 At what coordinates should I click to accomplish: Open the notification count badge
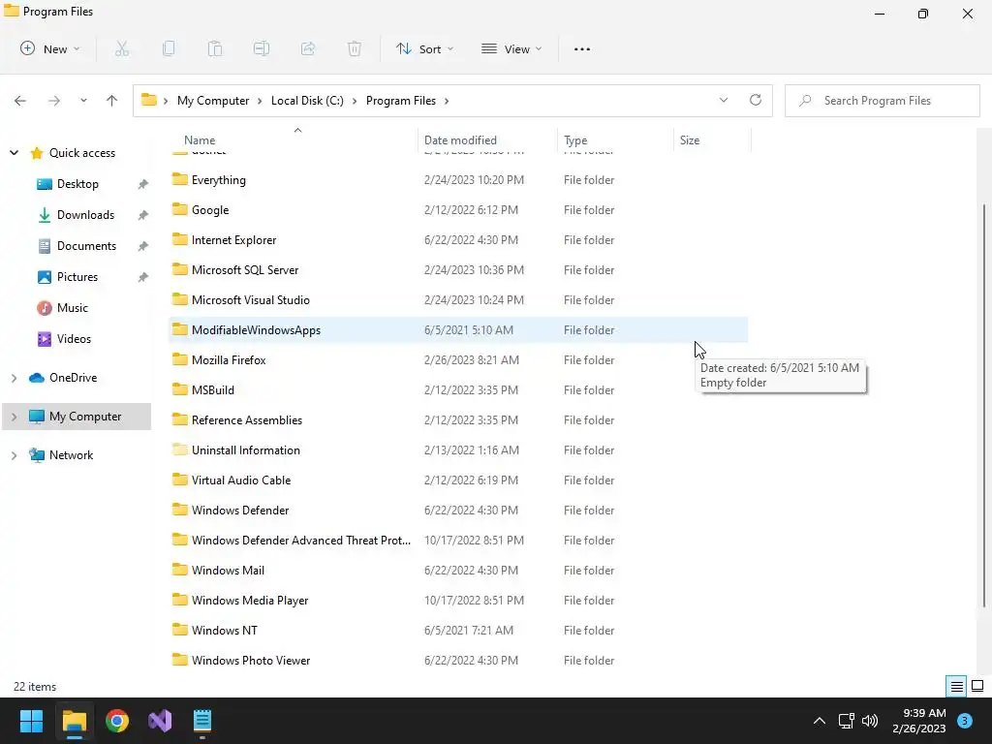click(965, 721)
